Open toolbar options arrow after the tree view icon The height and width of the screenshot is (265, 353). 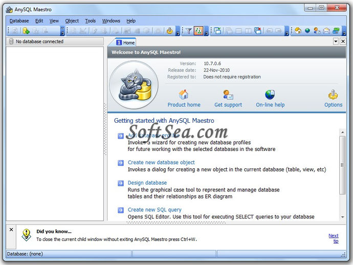(x=206, y=31)
